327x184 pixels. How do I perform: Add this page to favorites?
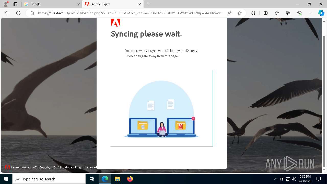[x=239, y=13]
